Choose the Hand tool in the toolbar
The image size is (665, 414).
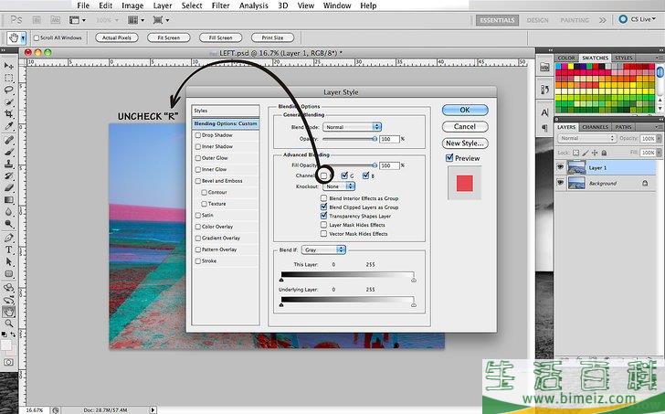coord(9,311)
